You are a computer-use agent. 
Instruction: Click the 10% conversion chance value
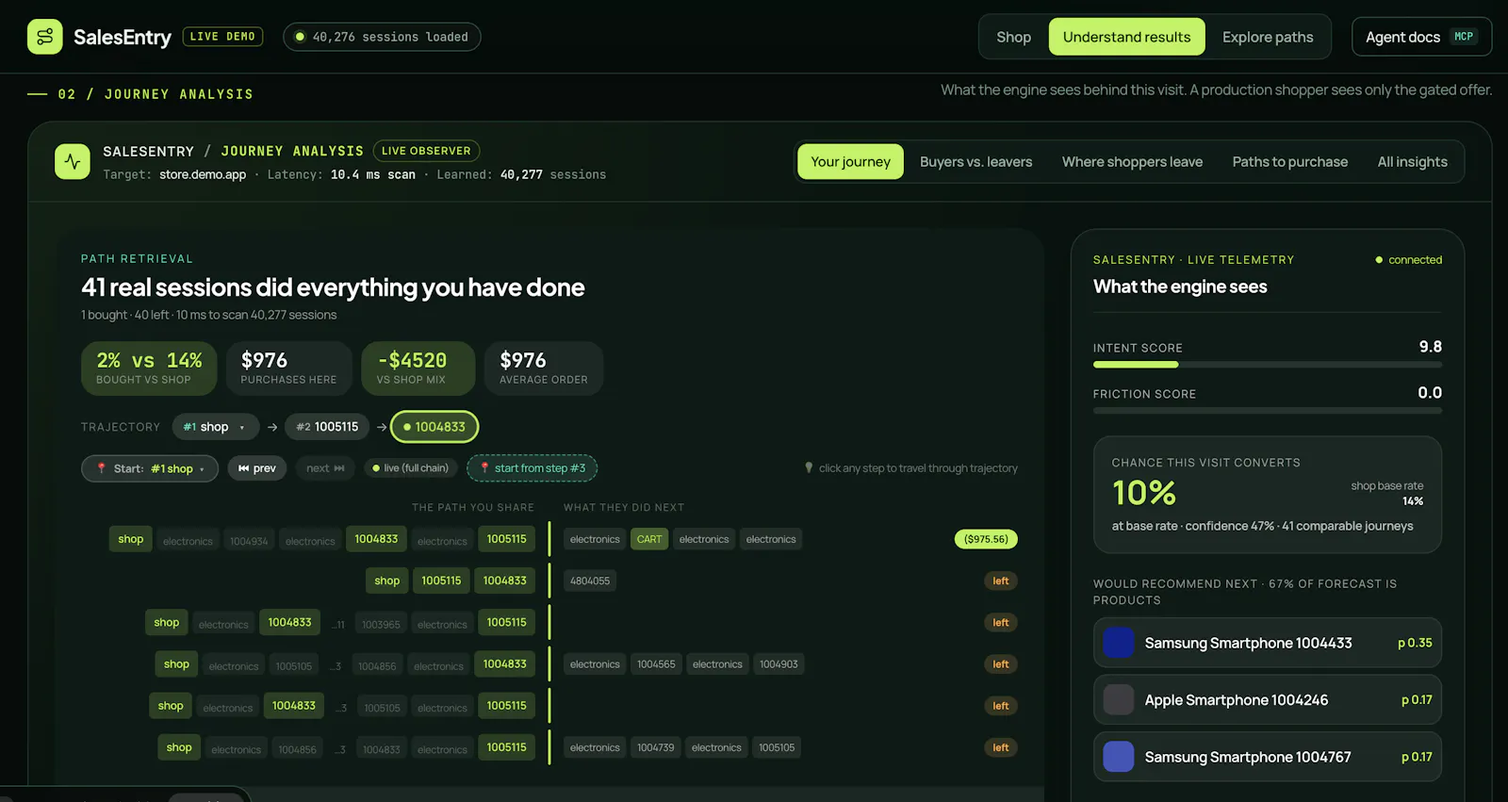click(x=1144, y=493)
